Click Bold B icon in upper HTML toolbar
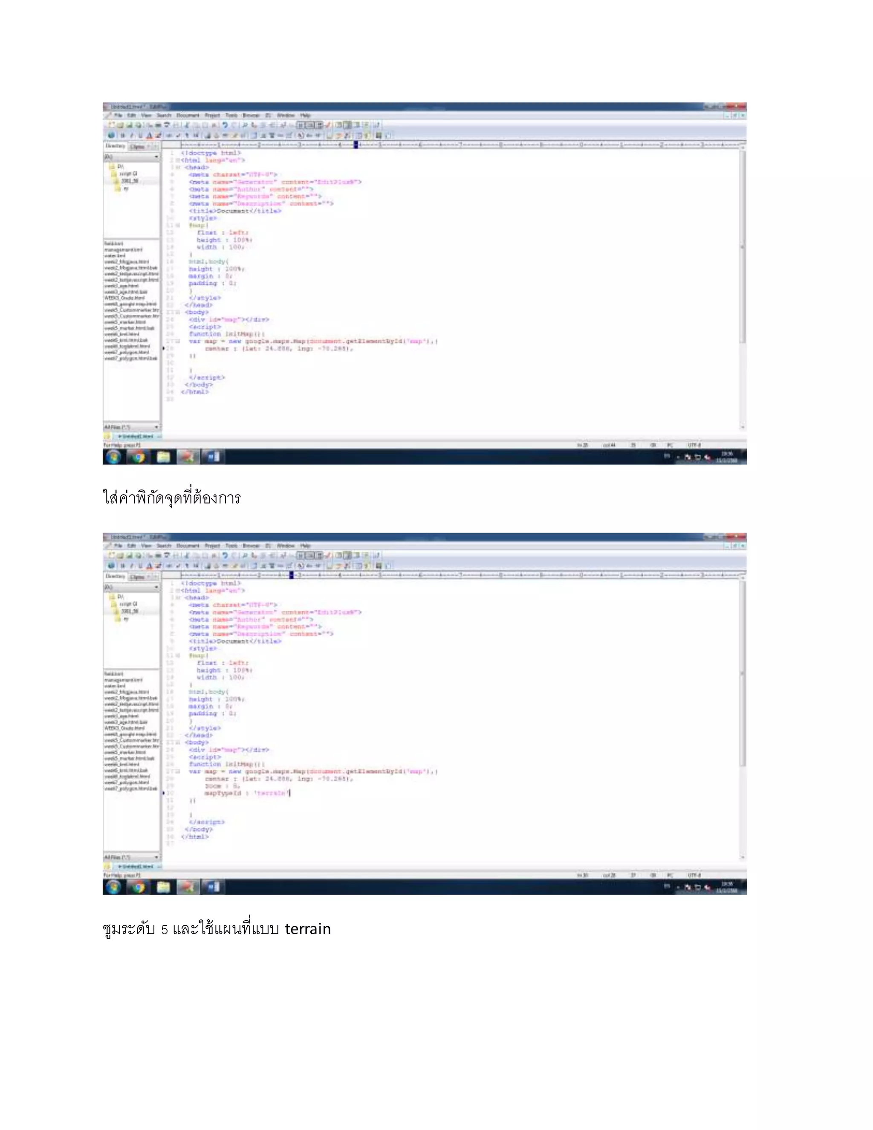873x1130 pixels. point(123,136)
